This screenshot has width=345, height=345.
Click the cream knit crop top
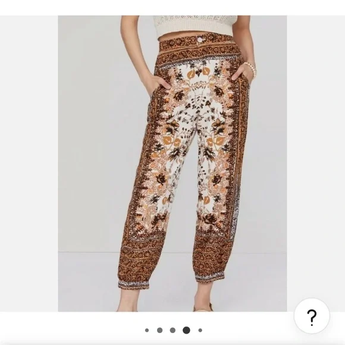coord(195,24)
